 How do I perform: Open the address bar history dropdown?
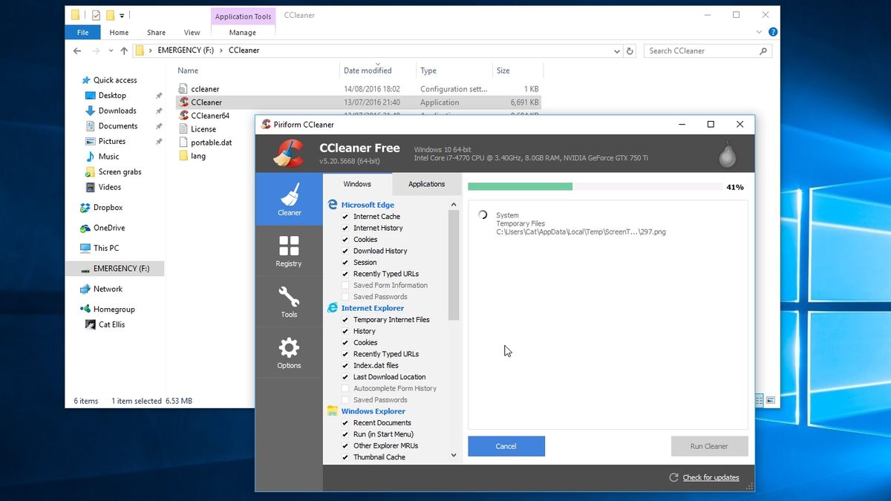point(616,50)
